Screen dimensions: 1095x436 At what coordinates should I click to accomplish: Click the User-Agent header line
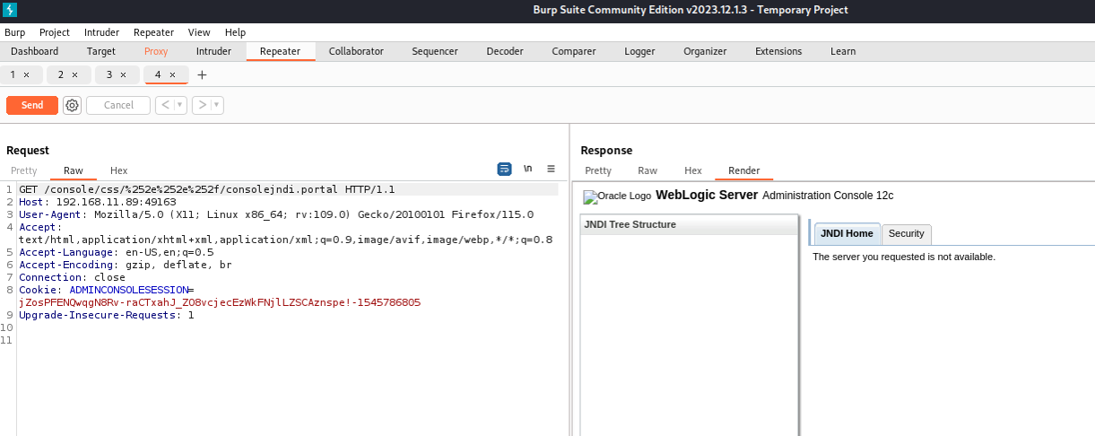(276, 214)
